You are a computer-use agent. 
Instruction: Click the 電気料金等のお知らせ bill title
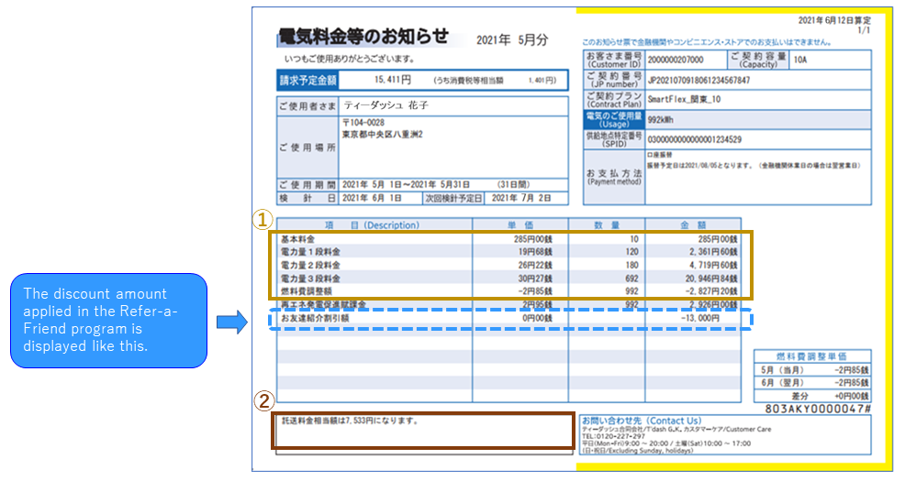(363, 38)
